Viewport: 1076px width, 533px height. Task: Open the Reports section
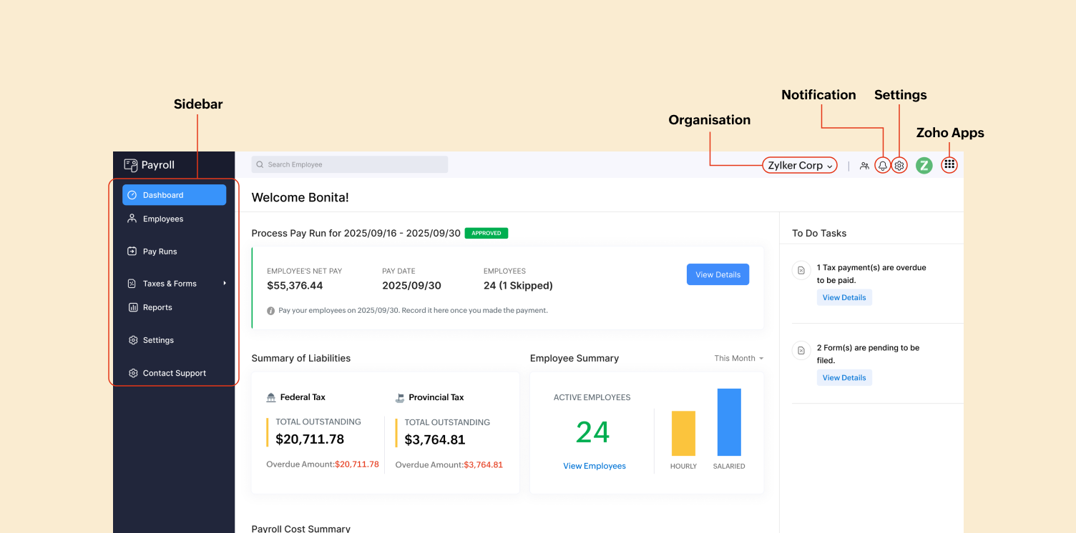point(157,307)
